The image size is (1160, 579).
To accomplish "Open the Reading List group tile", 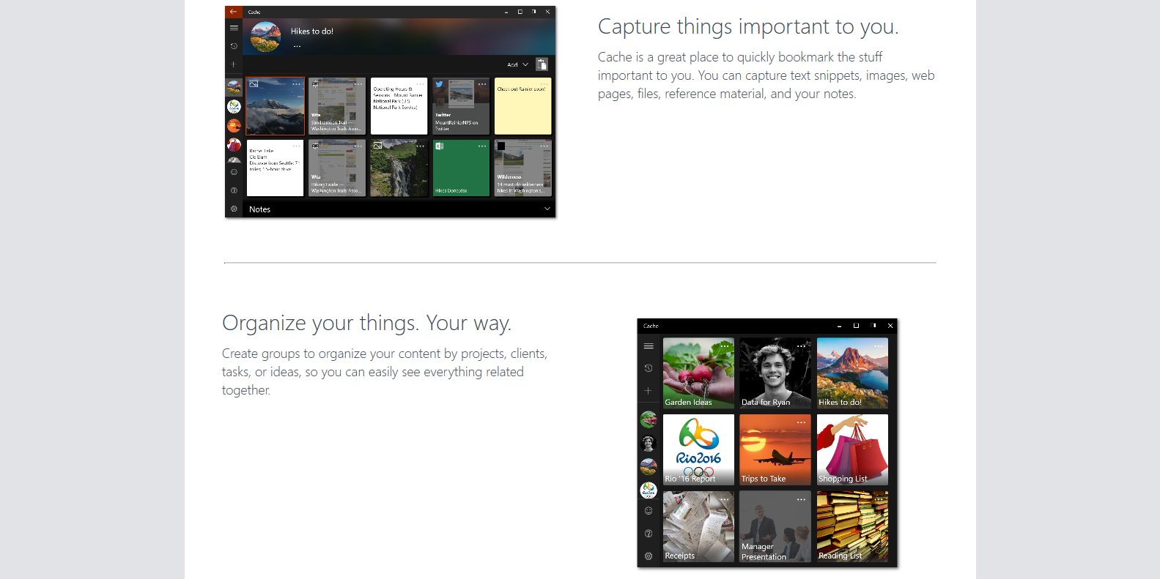I will (x=852, y=526).
